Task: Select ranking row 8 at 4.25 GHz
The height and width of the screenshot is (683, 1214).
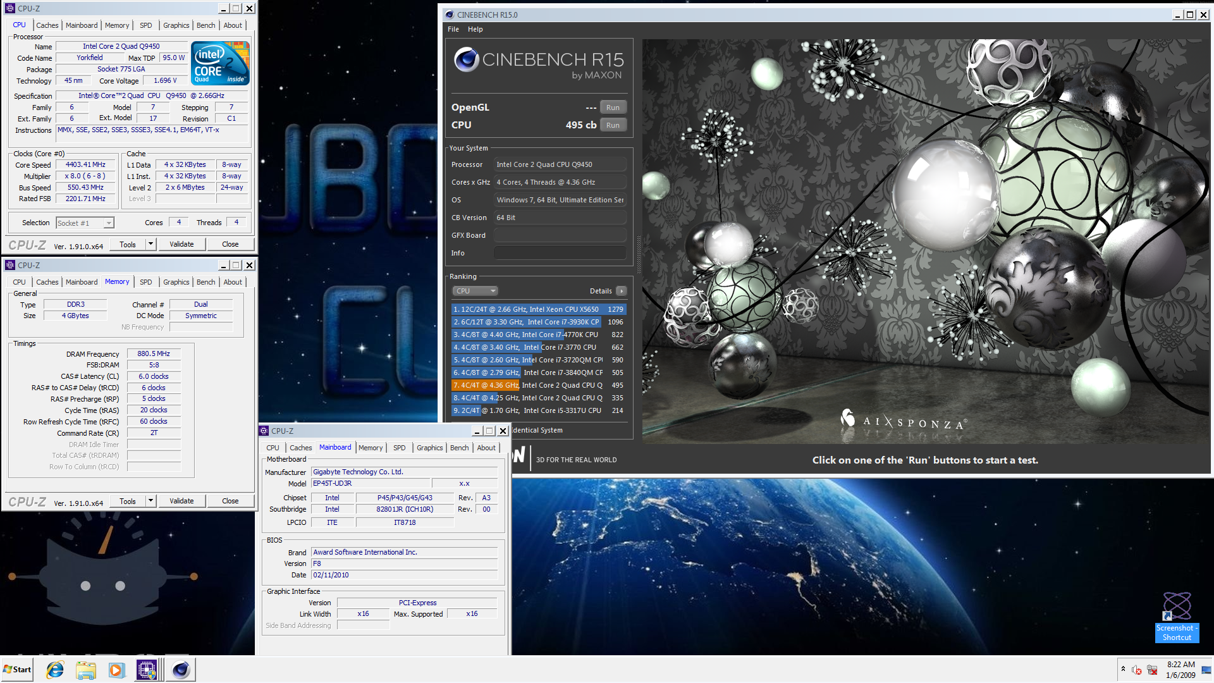Action: click(538, 398)
